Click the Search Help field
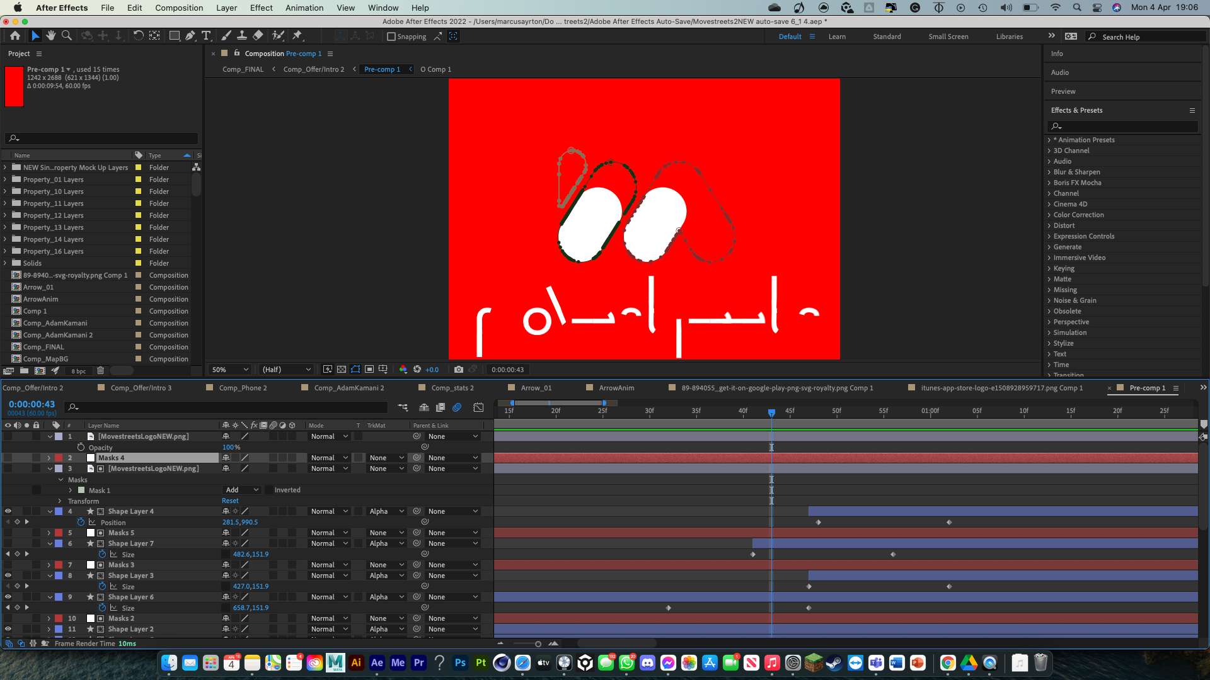 (1147, 37)
